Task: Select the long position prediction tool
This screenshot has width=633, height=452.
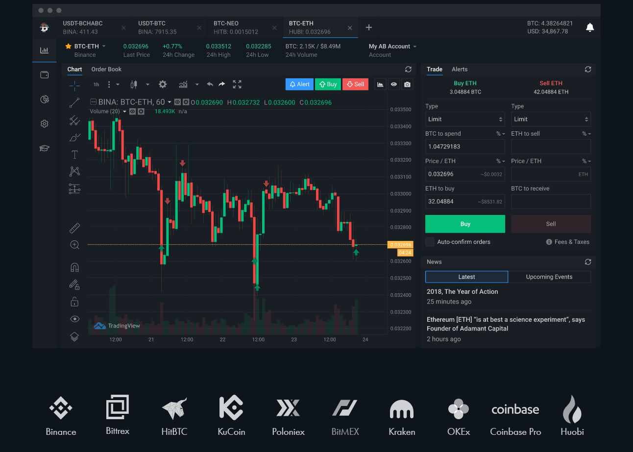Action: tap(74, 189)
